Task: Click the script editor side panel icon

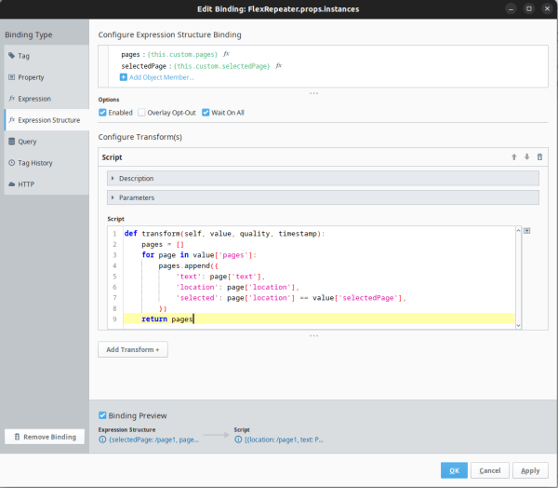Action: point(527,231)
